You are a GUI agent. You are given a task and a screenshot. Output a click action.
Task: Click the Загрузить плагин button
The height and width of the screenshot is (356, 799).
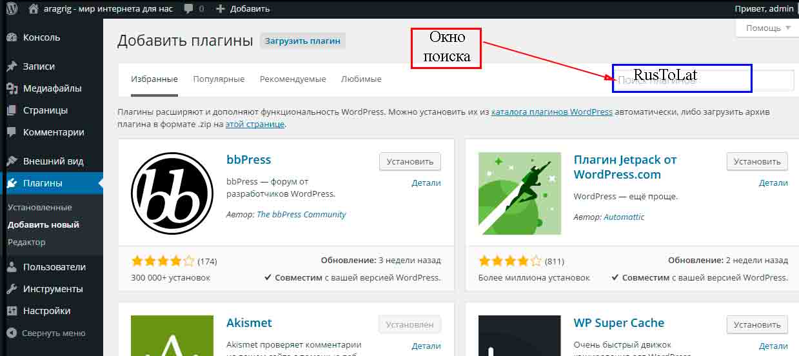(303, 41)
